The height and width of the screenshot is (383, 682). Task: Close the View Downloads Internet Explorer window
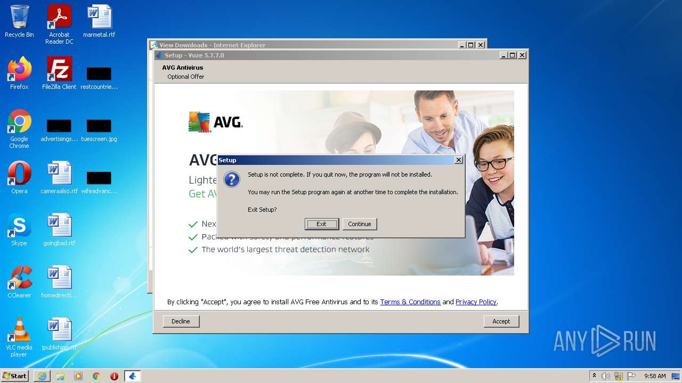480,45
